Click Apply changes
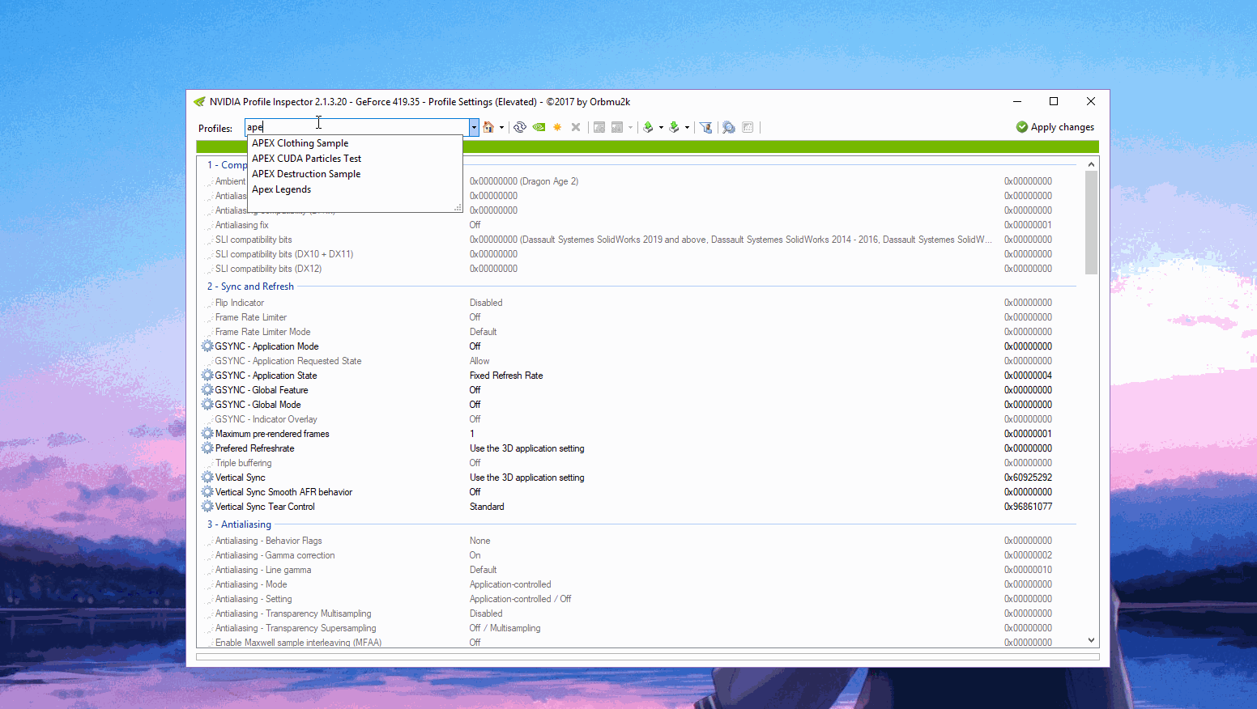 (x=1055, y=127)
